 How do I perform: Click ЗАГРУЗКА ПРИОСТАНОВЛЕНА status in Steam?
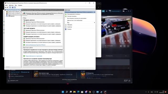[69, 79]
